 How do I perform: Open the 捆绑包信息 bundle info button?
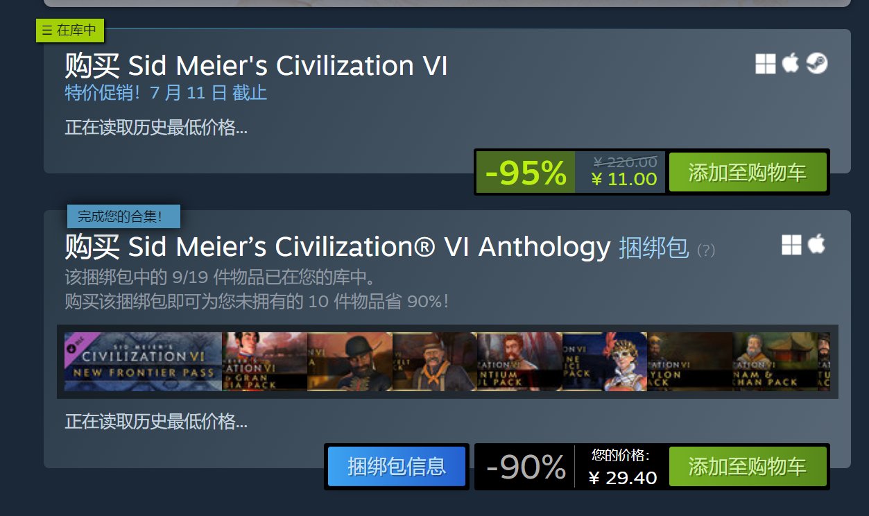click(x=397, y=467)
